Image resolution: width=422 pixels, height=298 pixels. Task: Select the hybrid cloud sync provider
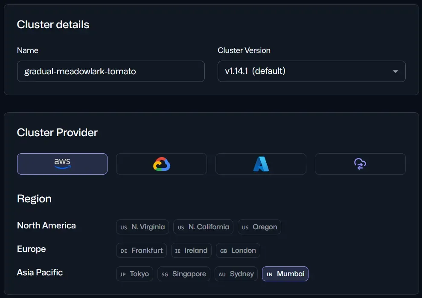pyautogui.click(x=360, y=164)
